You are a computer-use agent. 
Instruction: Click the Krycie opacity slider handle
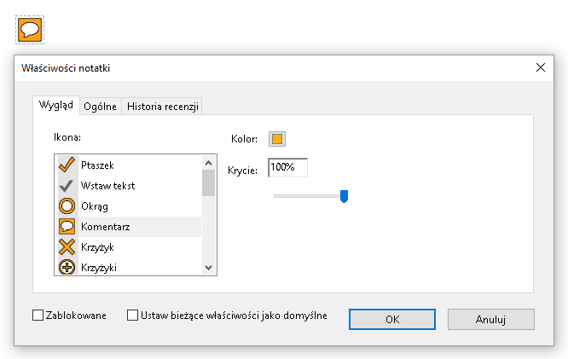[344, 196]
